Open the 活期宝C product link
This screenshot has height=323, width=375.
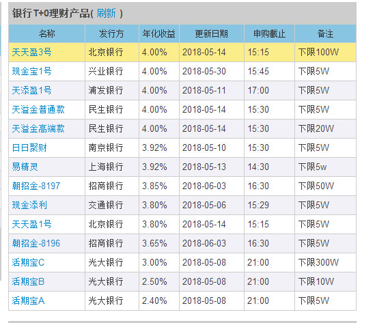28,262
